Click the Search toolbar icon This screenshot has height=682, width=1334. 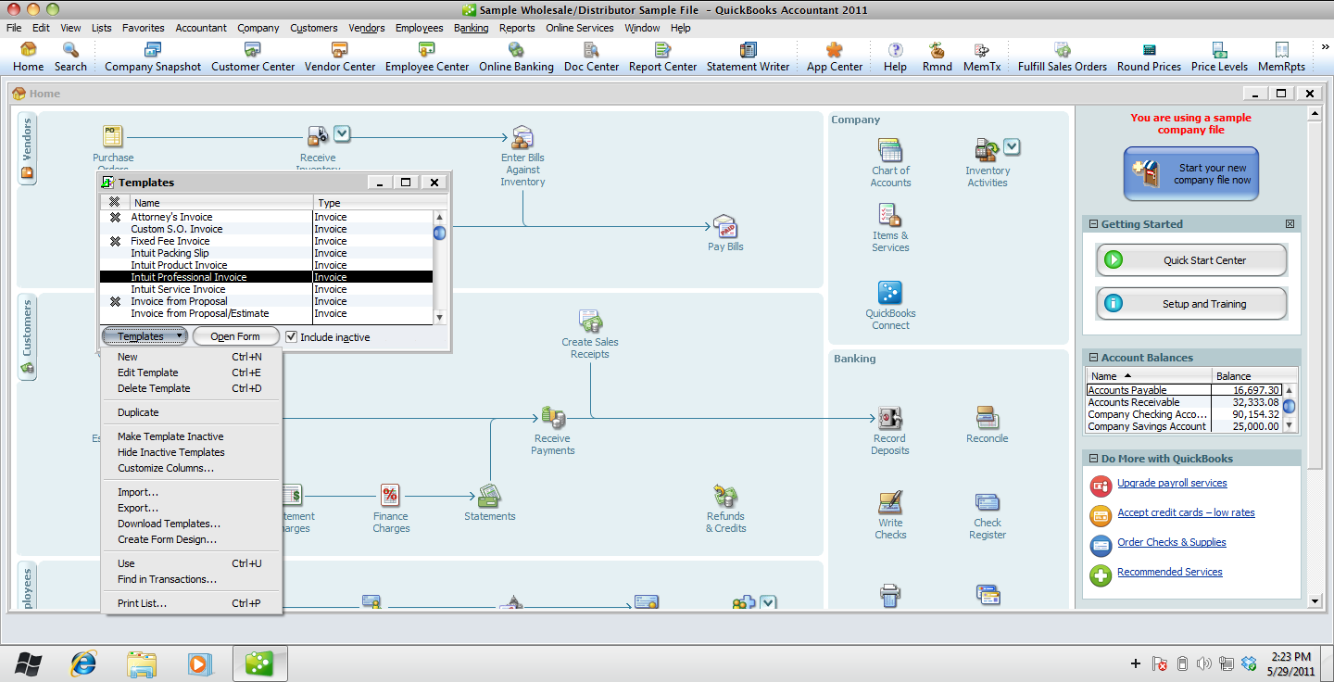click(70, 57)
